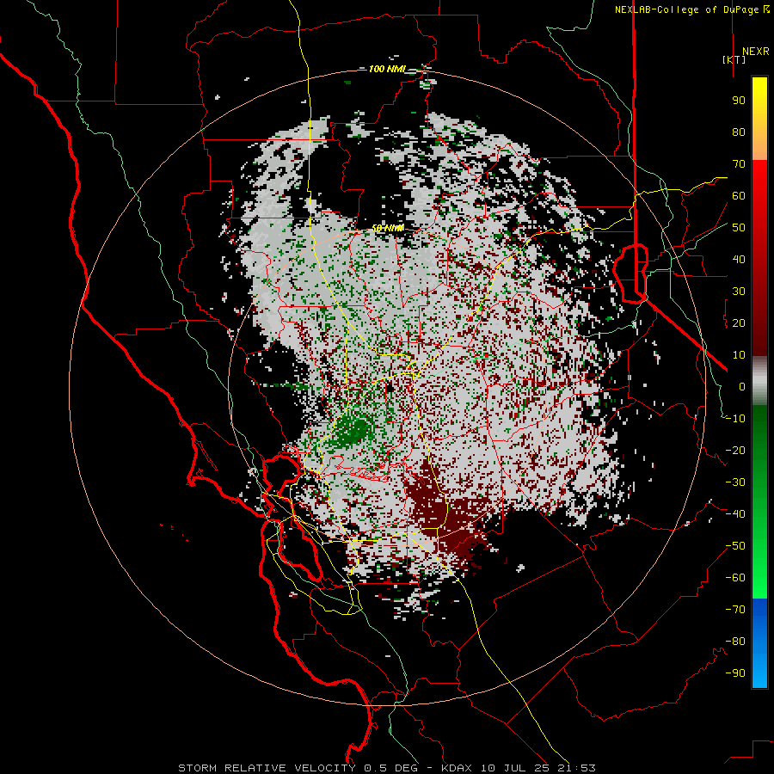774x774 pixels.
Task: Click the -70 knot scale label
Action: 735,610
